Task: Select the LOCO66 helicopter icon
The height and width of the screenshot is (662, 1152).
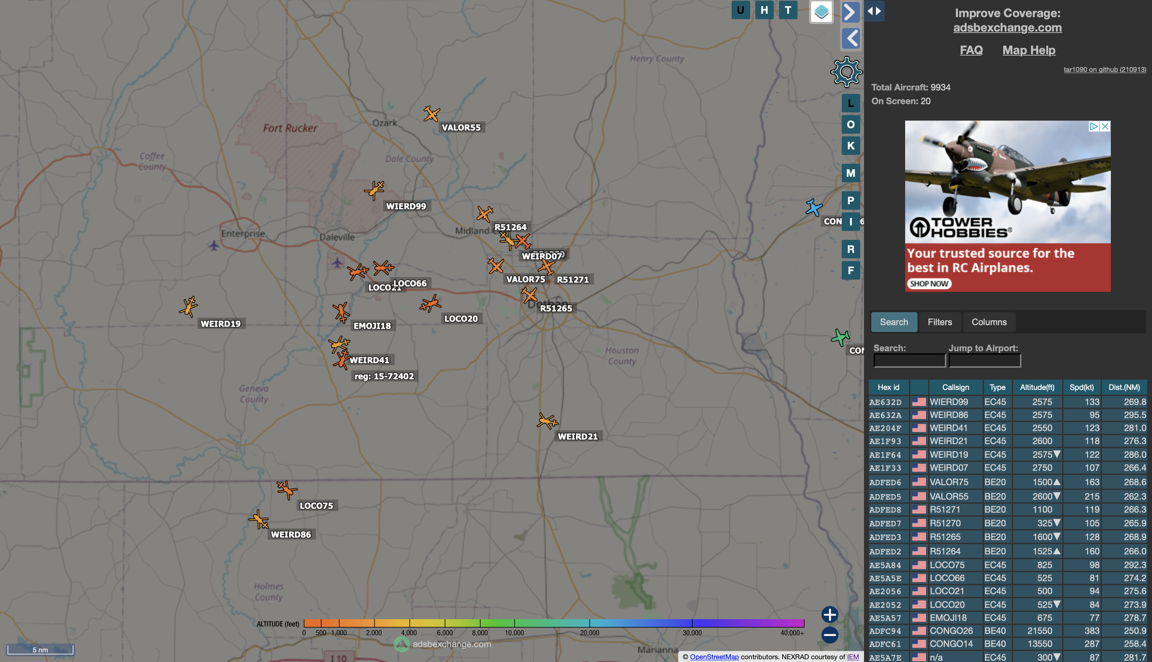Action: [383, 268]
